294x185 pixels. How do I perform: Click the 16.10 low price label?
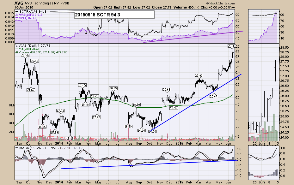coord(141,130)
